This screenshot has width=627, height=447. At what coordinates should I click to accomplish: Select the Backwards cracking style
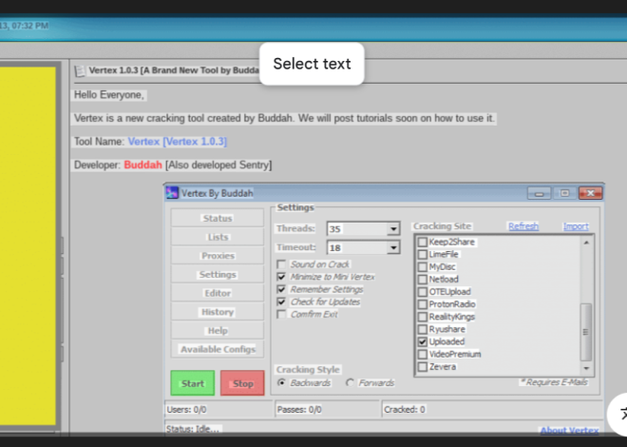[x=281, y=382]
